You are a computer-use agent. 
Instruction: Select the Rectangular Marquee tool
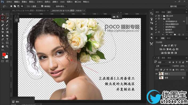(7, 14)
